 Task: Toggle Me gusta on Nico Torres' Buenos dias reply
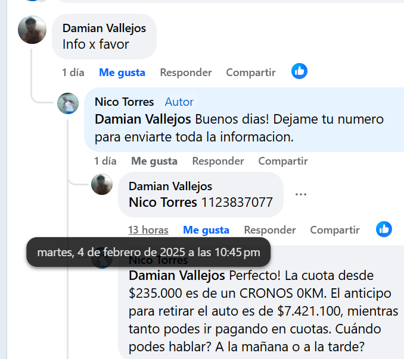coord(154,161)
